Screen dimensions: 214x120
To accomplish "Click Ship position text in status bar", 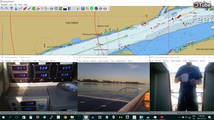I will 15,113.
